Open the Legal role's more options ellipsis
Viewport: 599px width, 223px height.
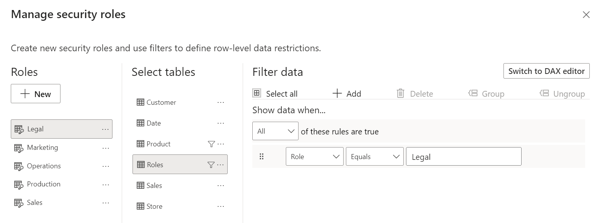tap(106, 129)
